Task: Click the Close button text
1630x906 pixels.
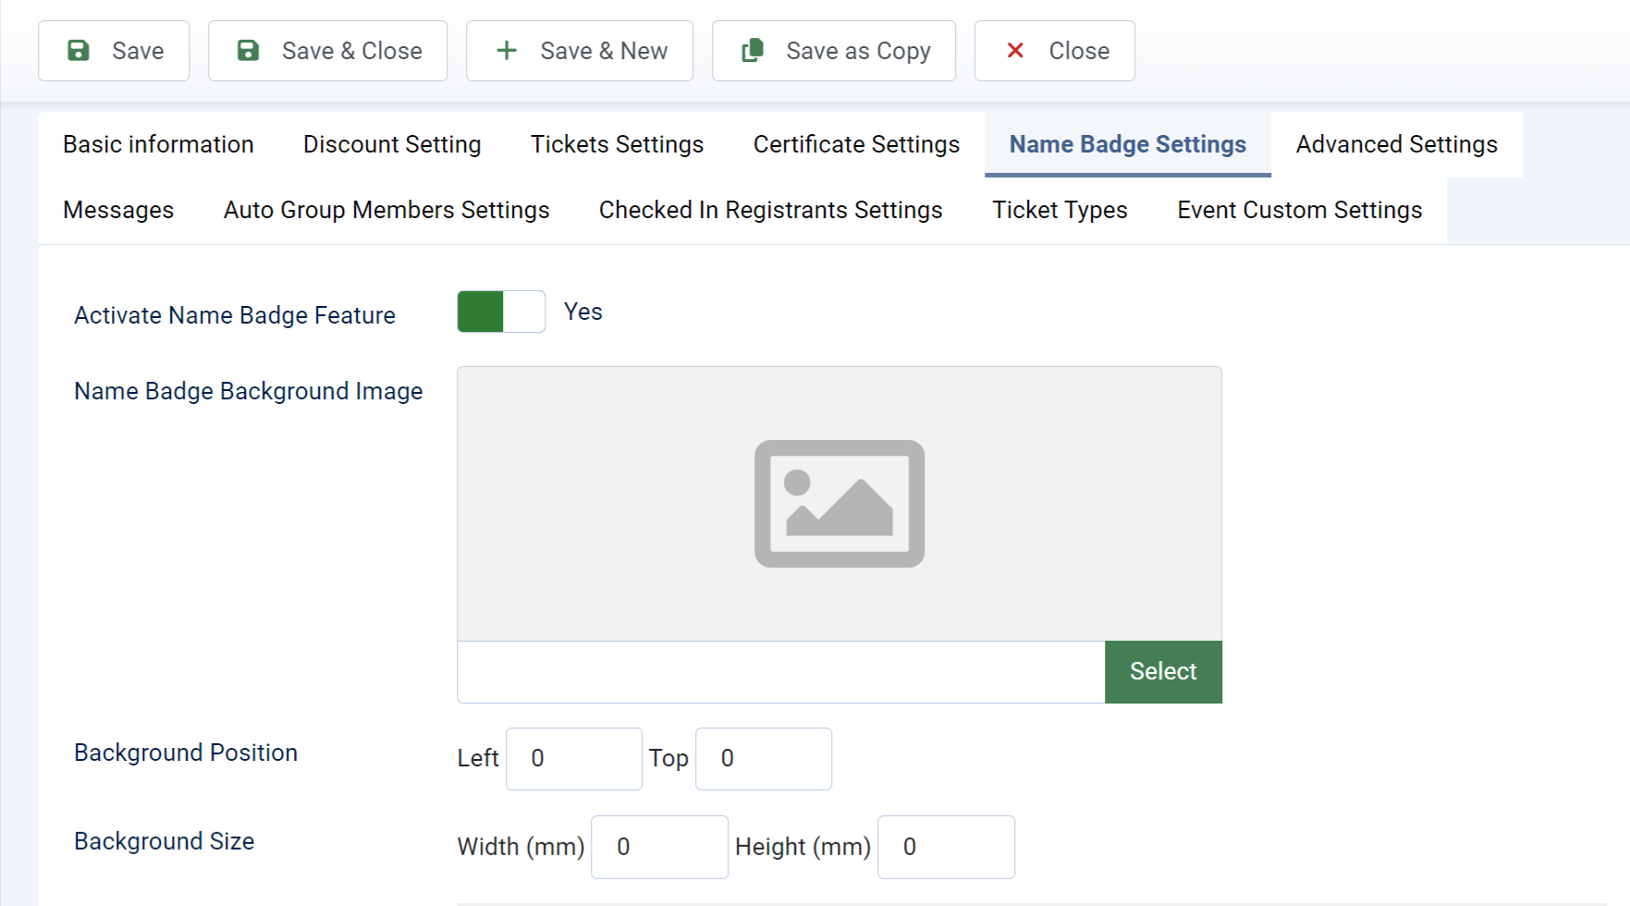Action: point(1079,51)
